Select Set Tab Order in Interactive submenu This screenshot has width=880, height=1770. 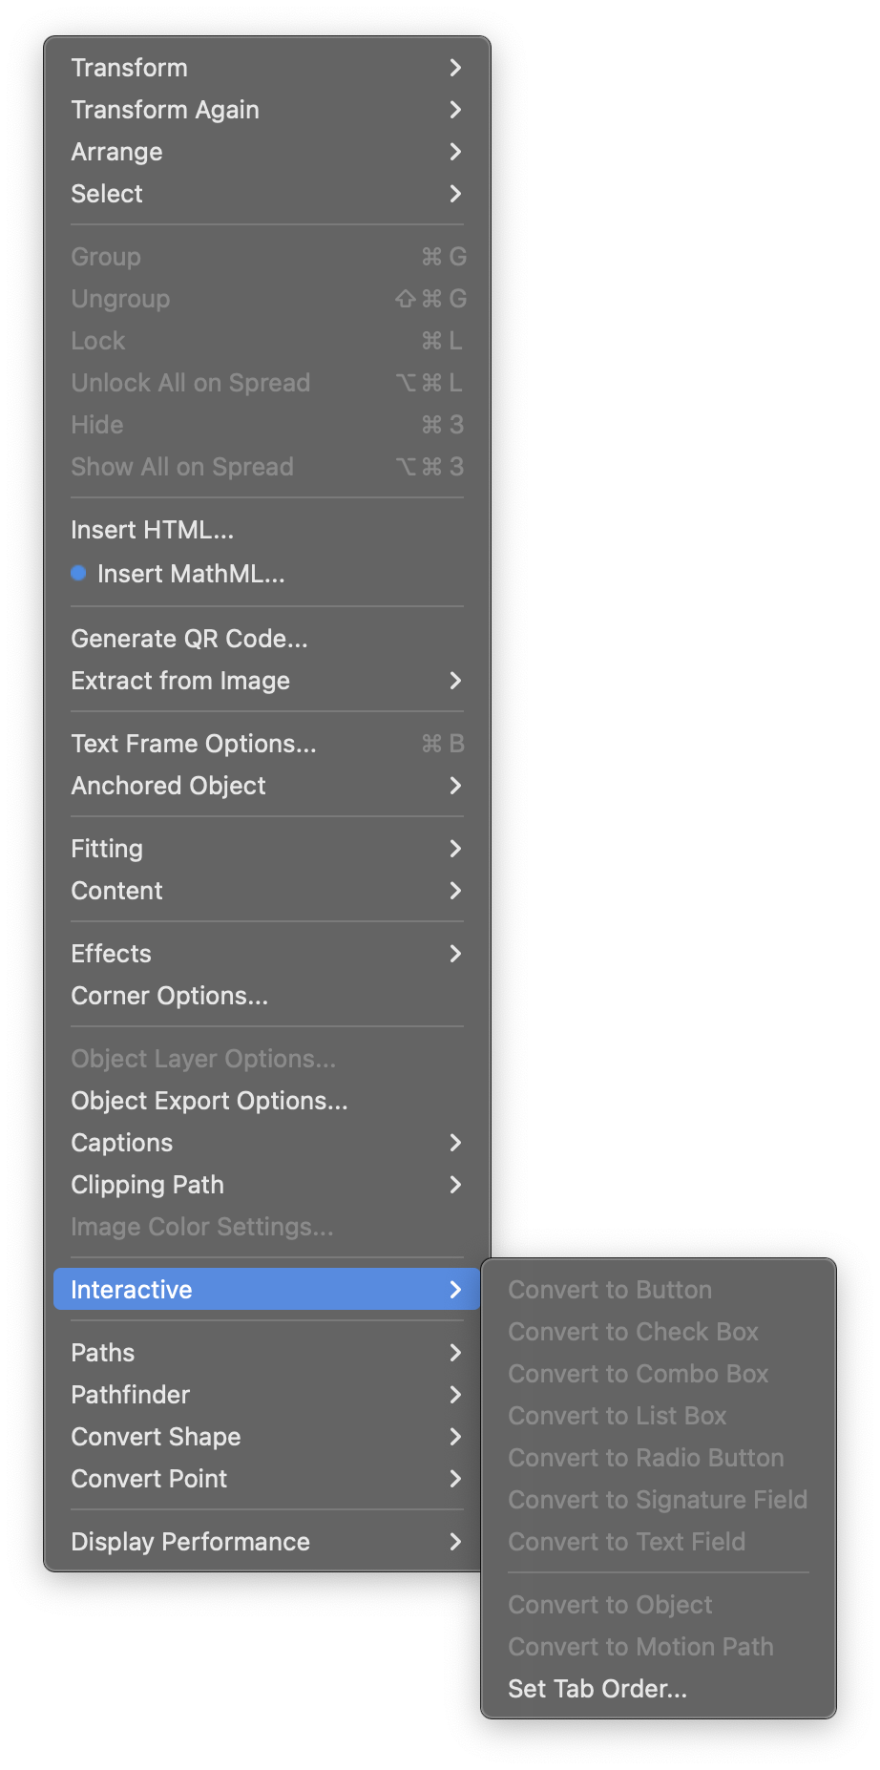[x=597, y=1688]
